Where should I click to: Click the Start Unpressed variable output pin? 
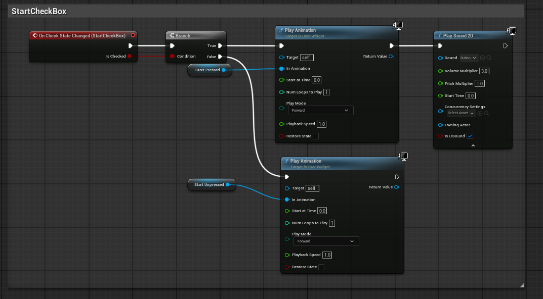[x=228, y=184]
